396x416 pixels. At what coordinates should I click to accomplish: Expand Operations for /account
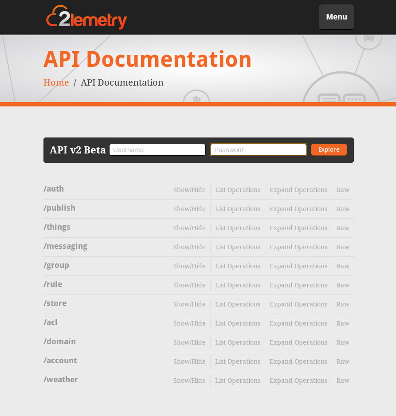point(298,361)
